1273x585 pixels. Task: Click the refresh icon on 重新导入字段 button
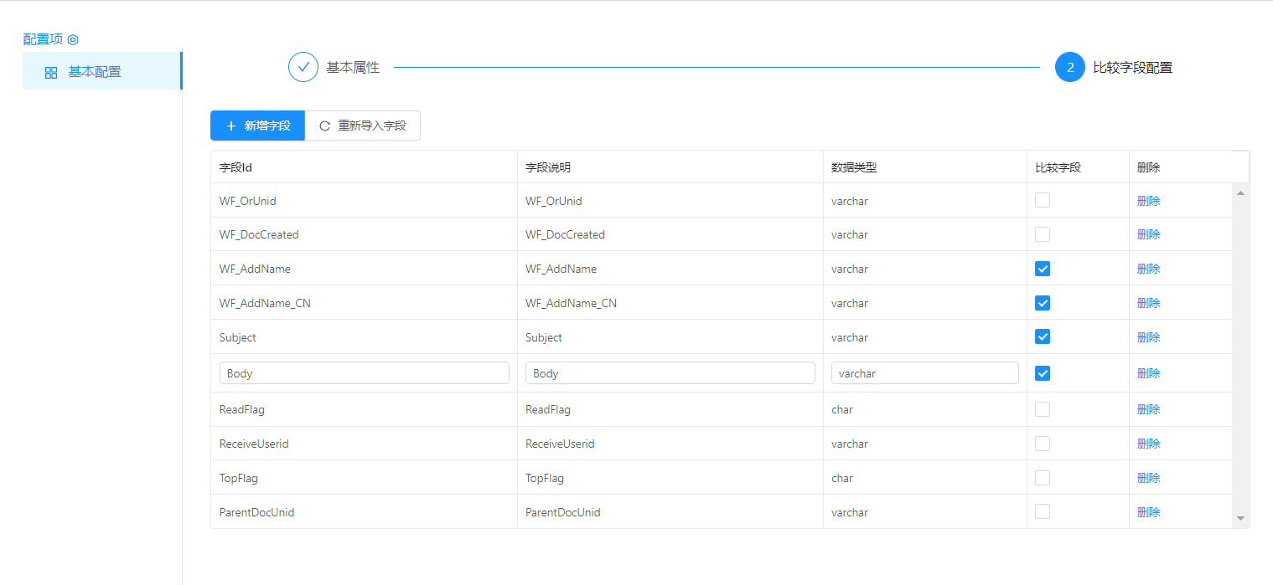(325, 126)
